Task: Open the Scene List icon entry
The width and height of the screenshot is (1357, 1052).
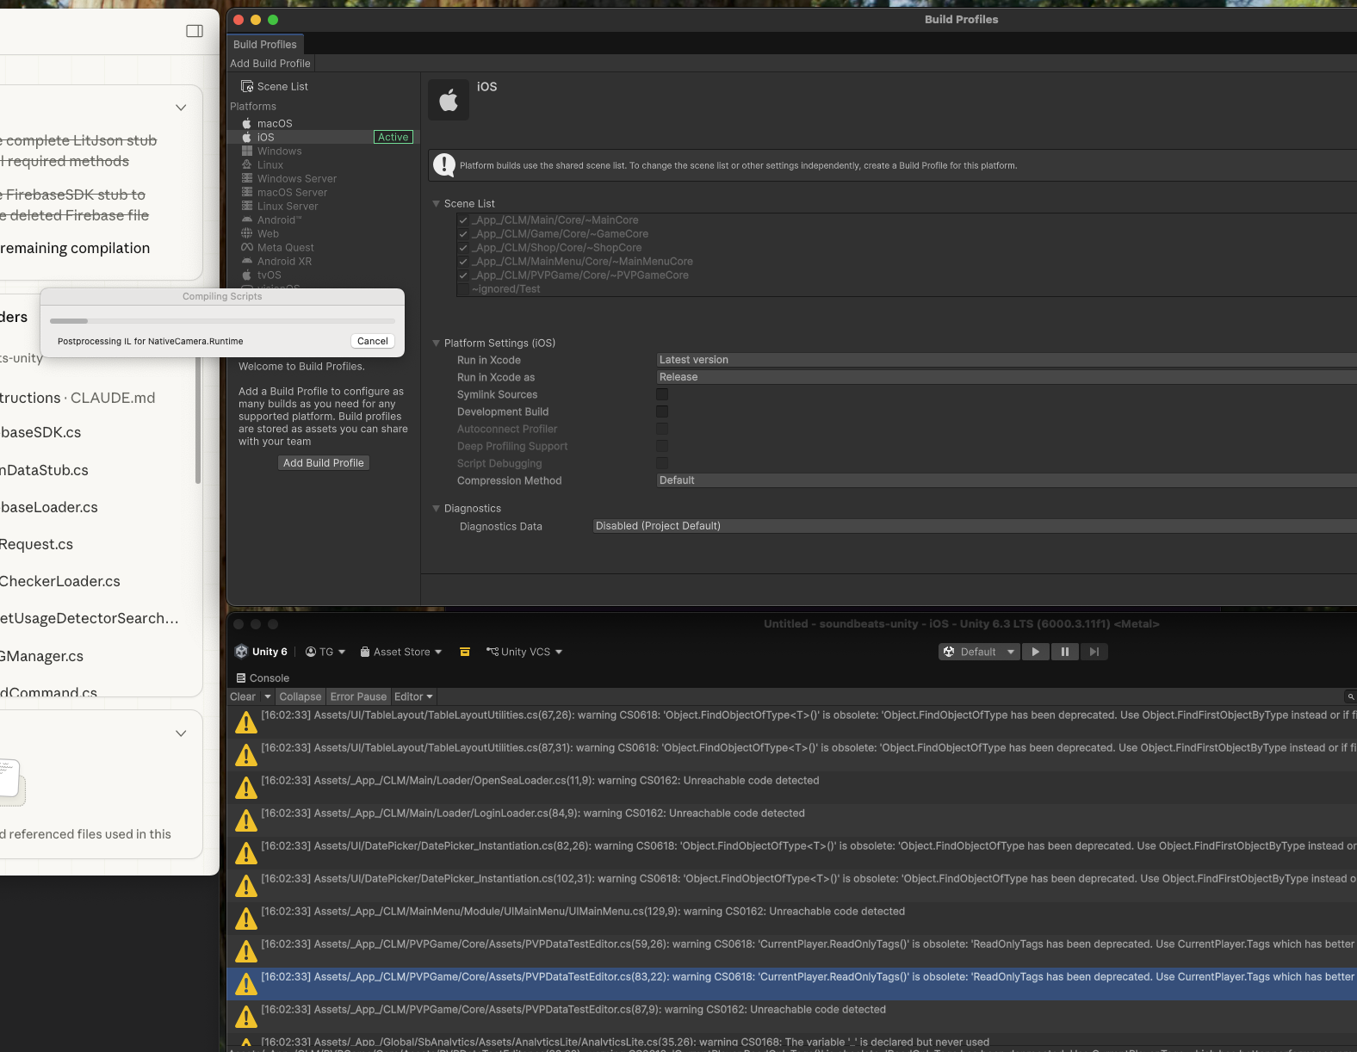Action: coord(247,86)
